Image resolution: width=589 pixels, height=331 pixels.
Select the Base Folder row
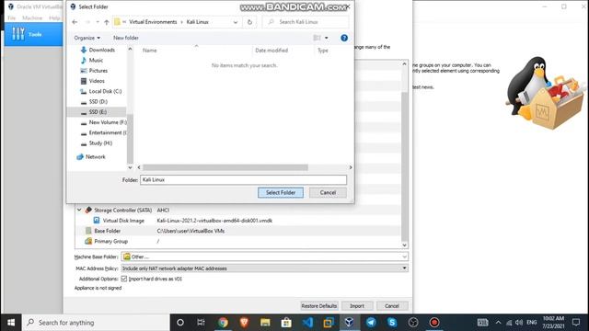tap(238, 231)
